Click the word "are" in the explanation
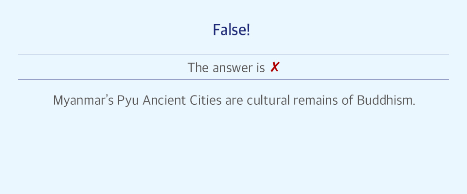The width and height of the screenshot is (467, 194). [234, 101]
